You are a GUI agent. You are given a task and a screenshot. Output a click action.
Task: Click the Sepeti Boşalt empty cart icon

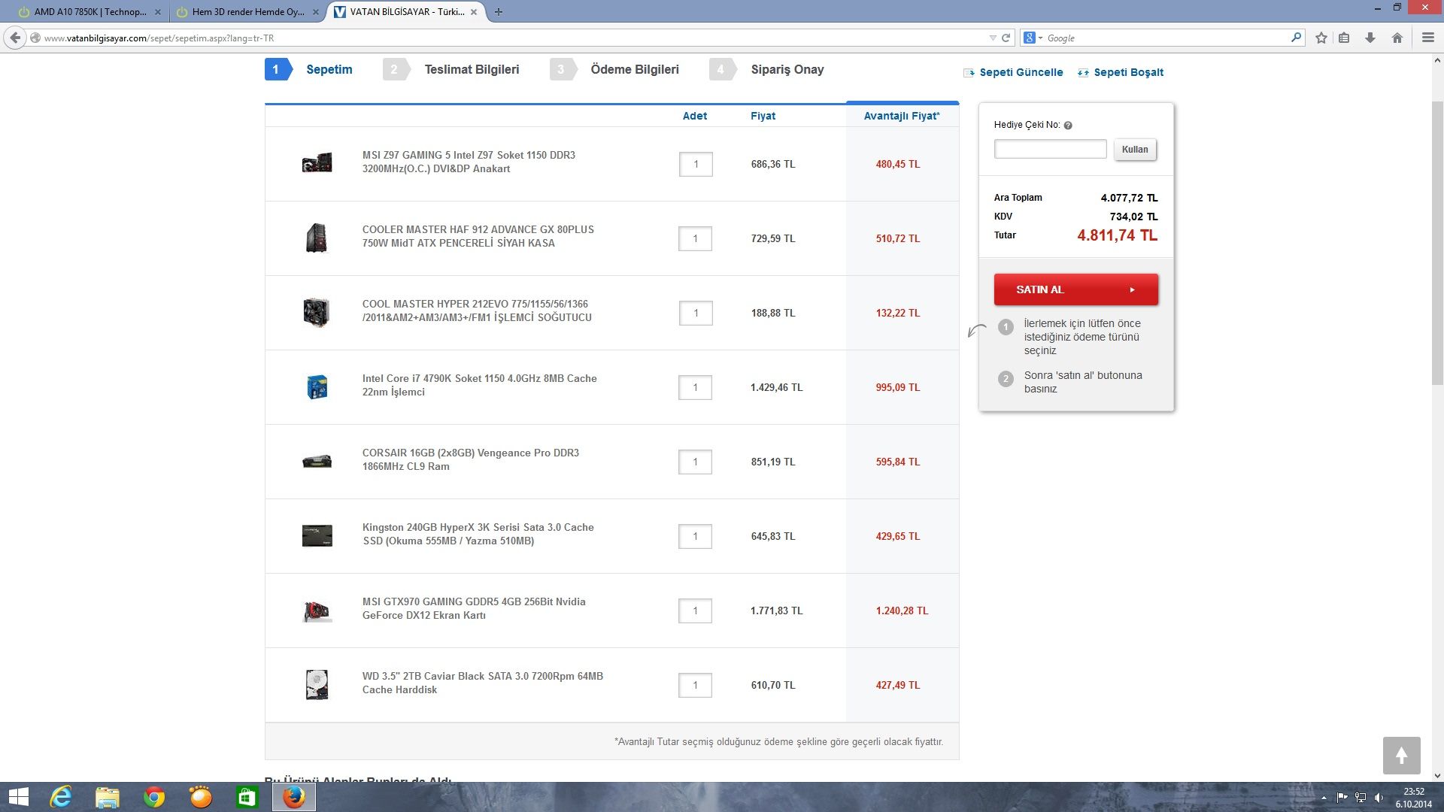tap(1083, 73)
